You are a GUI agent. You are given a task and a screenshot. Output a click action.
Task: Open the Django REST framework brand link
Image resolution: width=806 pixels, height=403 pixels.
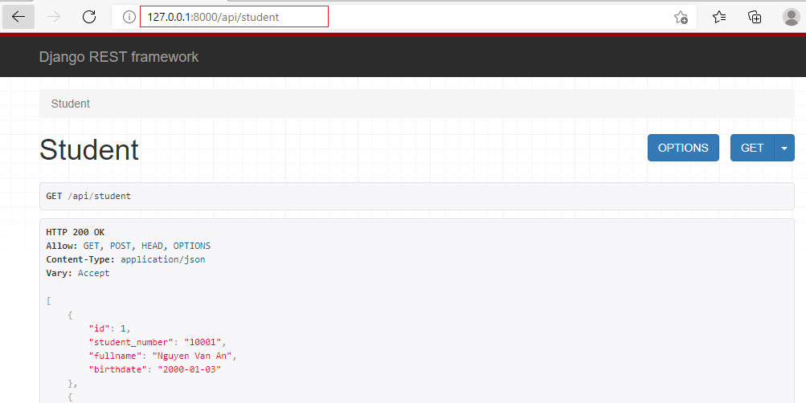119,57
